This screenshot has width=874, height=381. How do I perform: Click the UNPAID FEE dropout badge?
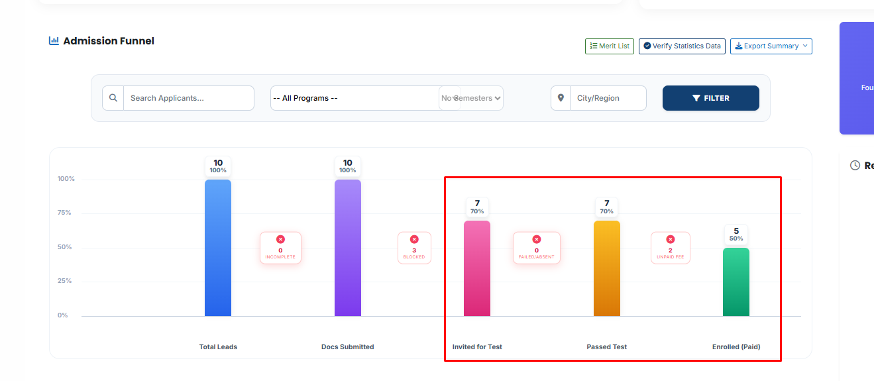click(671, 248)
